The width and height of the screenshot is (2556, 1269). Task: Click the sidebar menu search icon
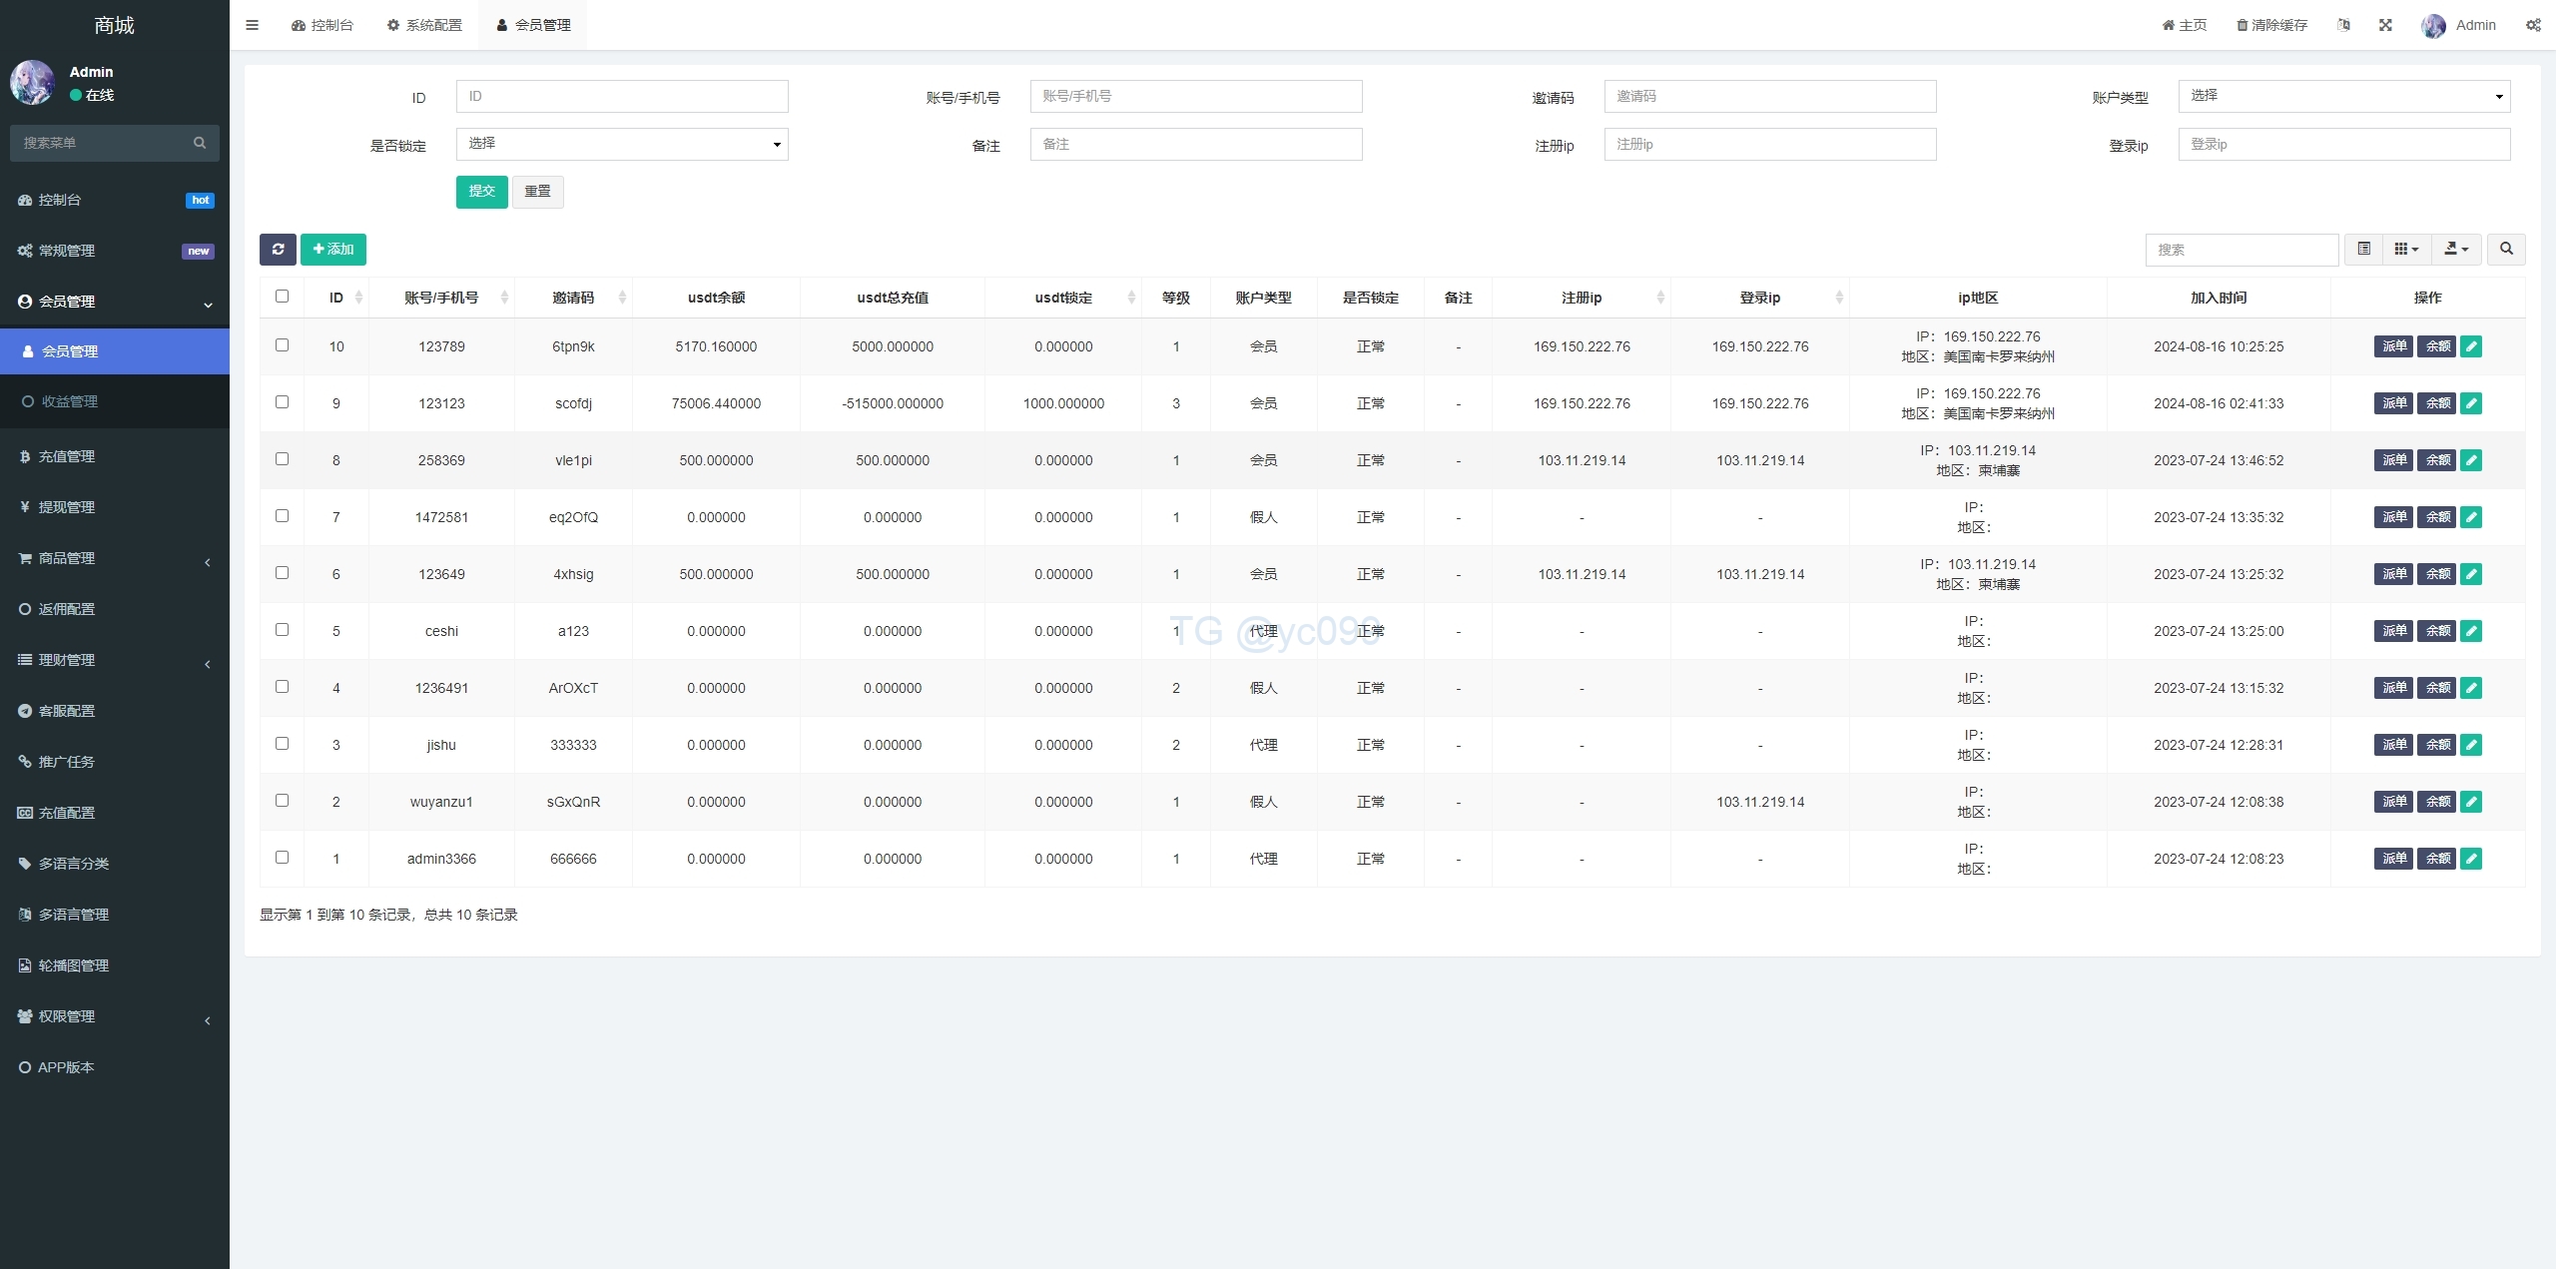pos(200,143)
